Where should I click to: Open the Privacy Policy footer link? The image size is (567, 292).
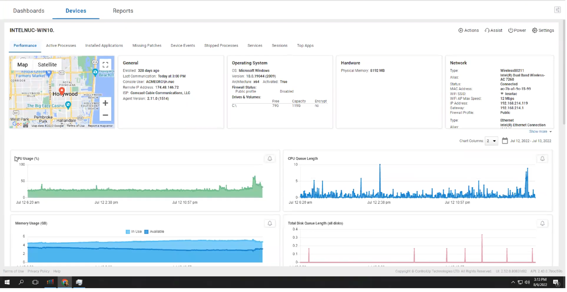pyautogui.click(x=39, y=272)
